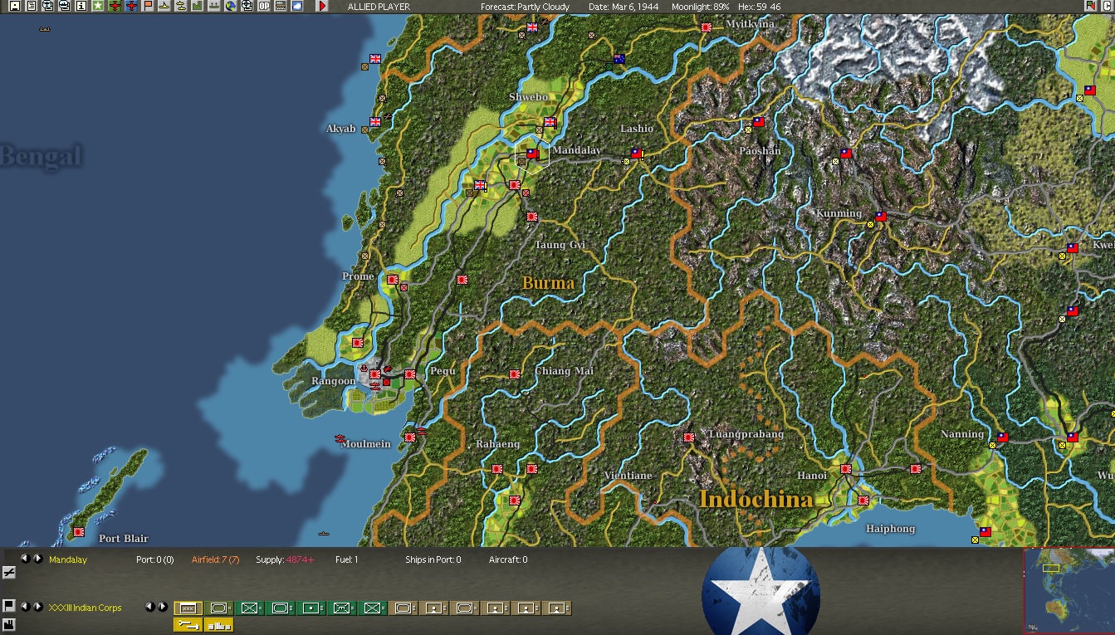
Task: Click the minimap overview thumbnail
Action: click(1069, 590)
